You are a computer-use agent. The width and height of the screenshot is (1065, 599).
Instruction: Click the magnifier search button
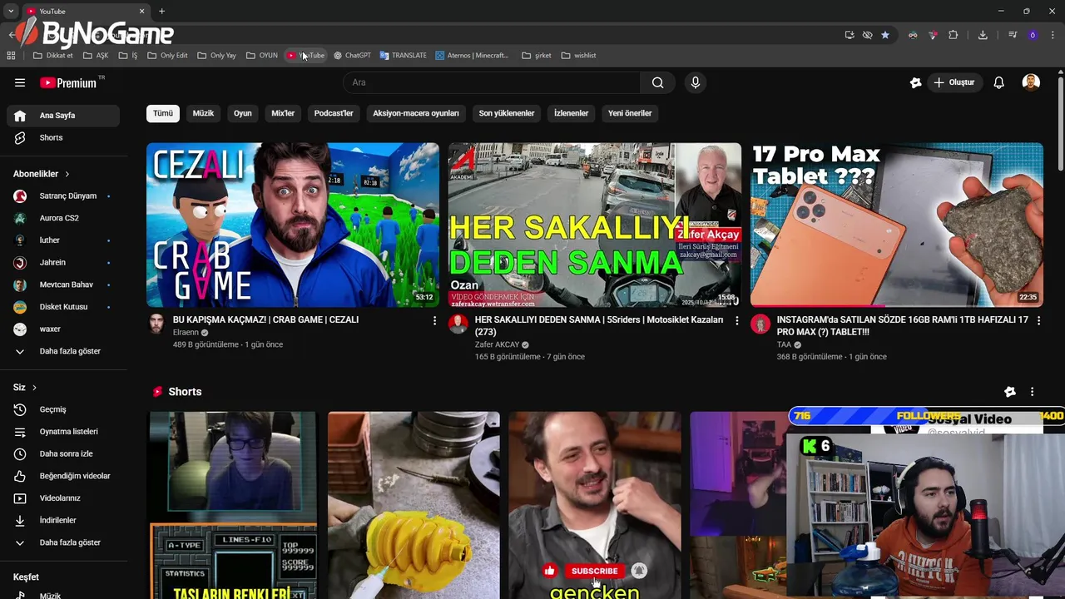point(658,82)
